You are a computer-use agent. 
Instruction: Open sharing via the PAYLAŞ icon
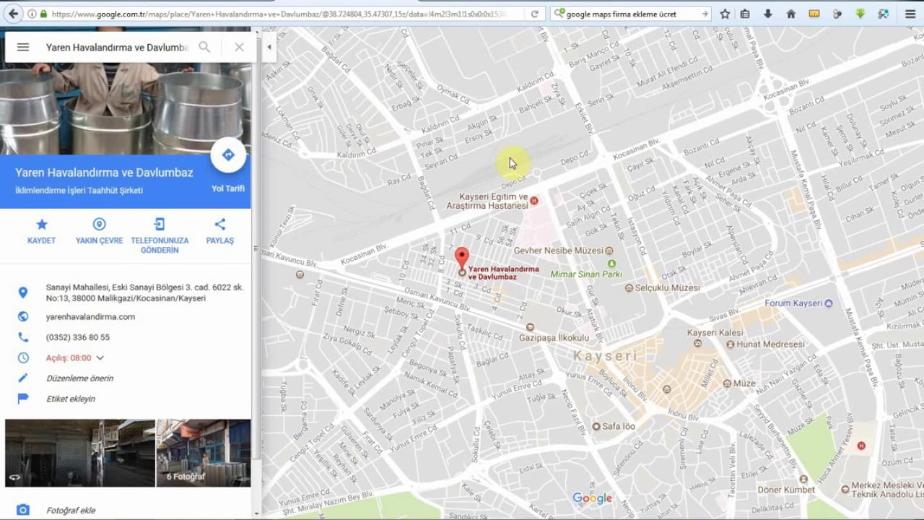click(x=219, y=225)
